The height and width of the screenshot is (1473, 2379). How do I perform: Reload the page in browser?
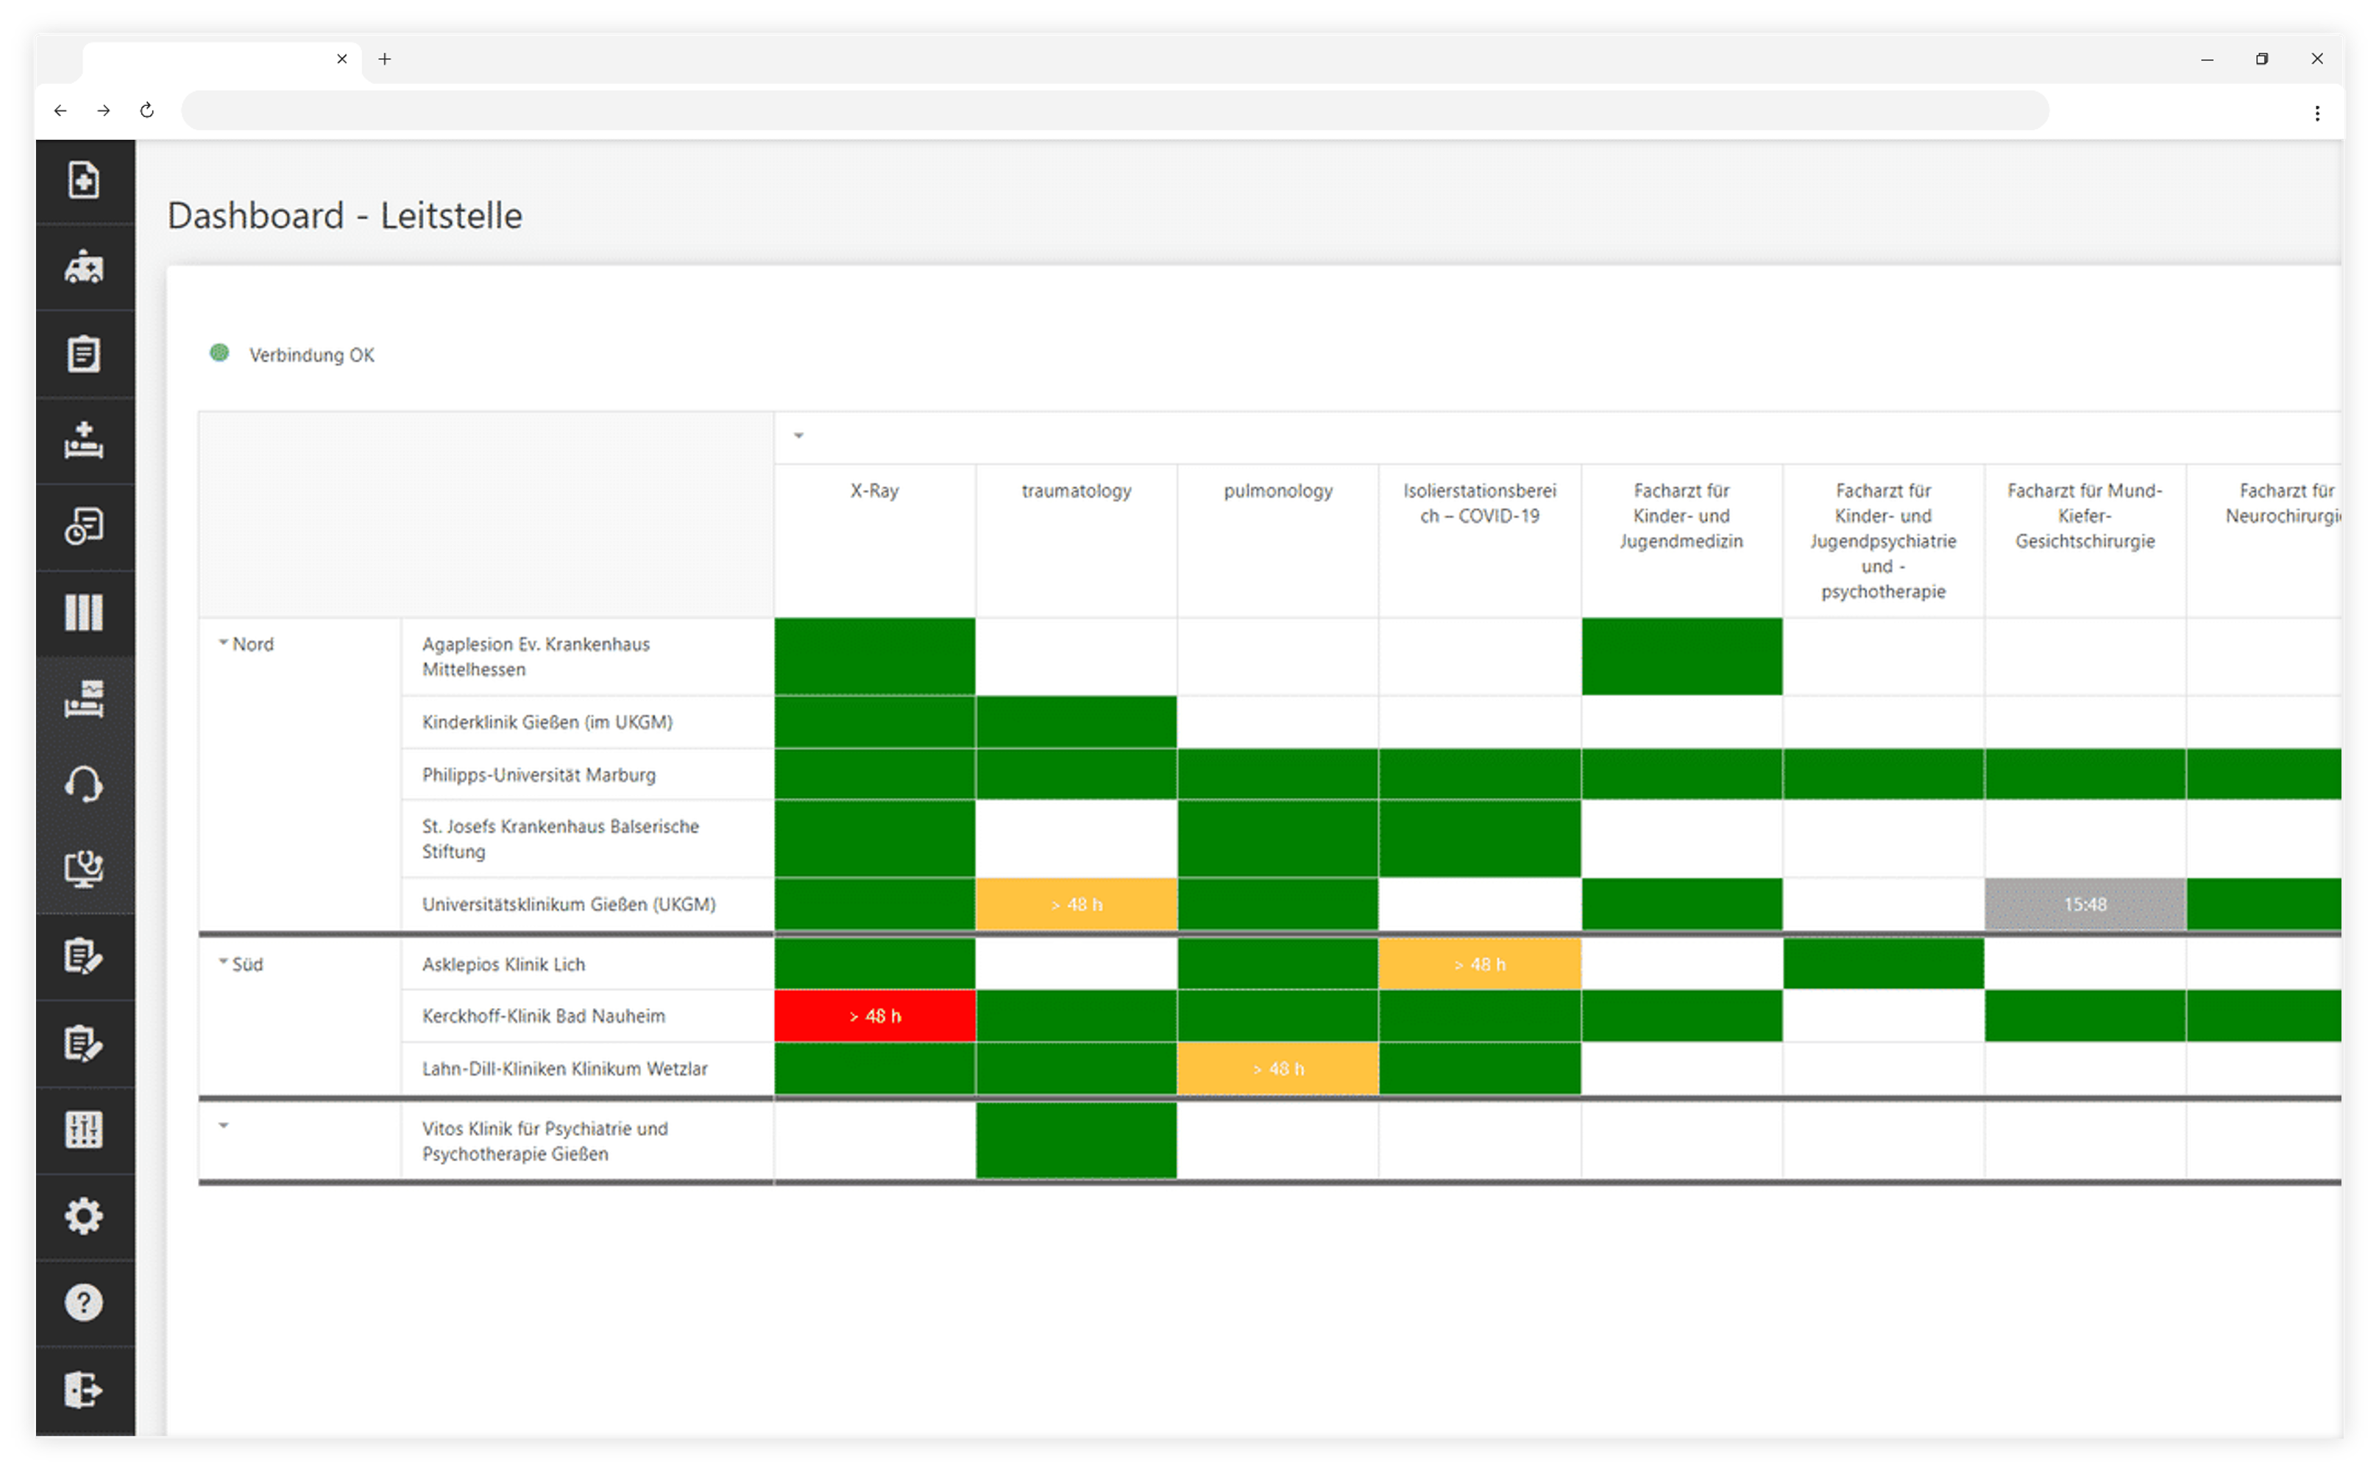coord(147,110)
